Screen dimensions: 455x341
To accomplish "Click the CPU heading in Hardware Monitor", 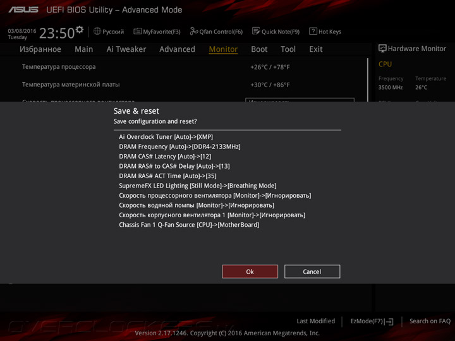I will coord(385,64).
